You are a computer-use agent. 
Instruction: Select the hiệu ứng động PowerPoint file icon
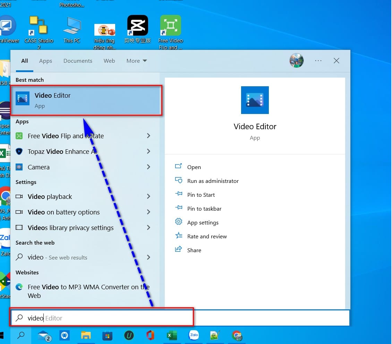pyautogui.click(x=104, y=37)
